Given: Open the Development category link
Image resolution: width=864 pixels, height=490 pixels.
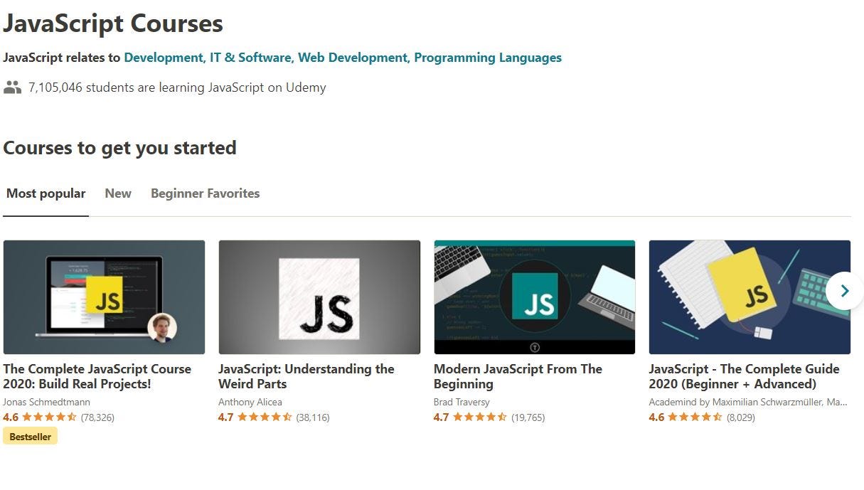Looking at the screenshot, I should pyautogui.click(x=163, y=58).
